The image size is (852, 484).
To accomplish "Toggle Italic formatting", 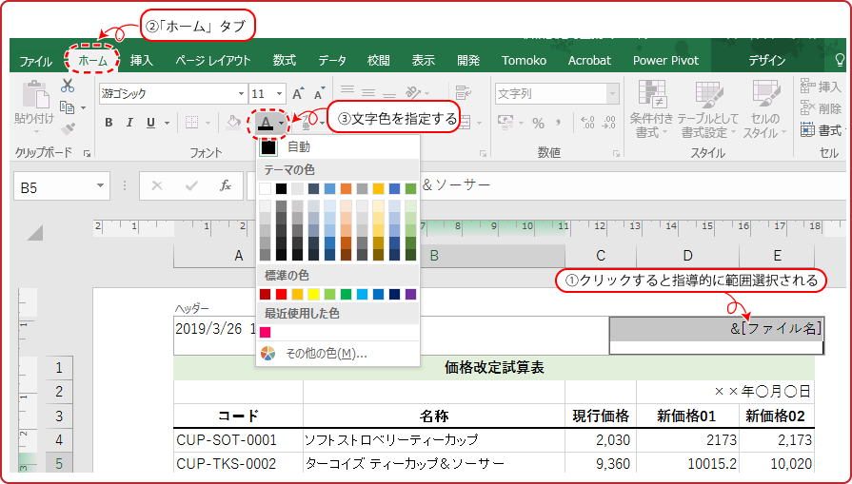I will pyautogui.click(x=129, y=123).
